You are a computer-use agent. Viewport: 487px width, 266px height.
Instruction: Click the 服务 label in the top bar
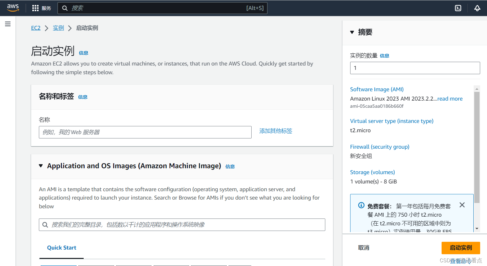46,8
